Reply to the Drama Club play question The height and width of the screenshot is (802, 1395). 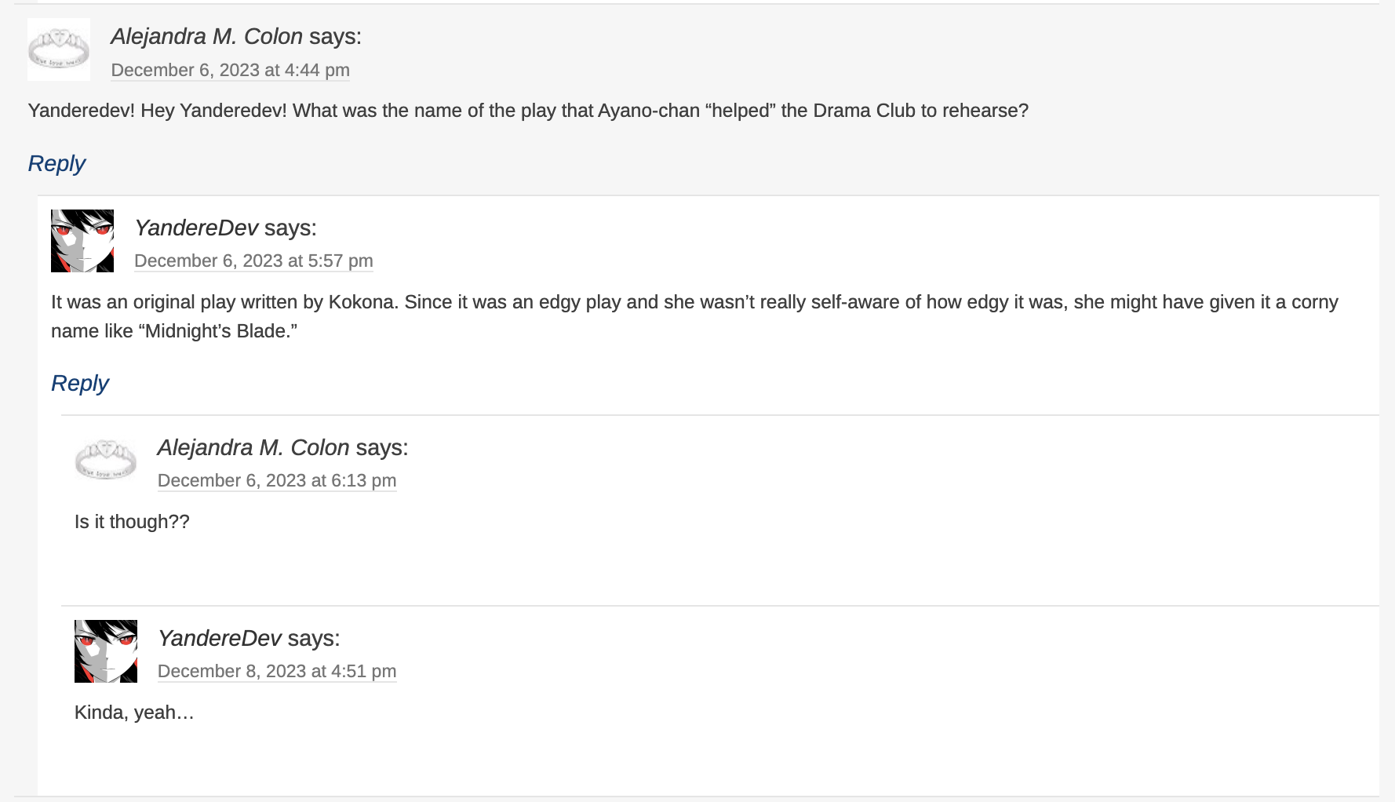coord(56,163)
